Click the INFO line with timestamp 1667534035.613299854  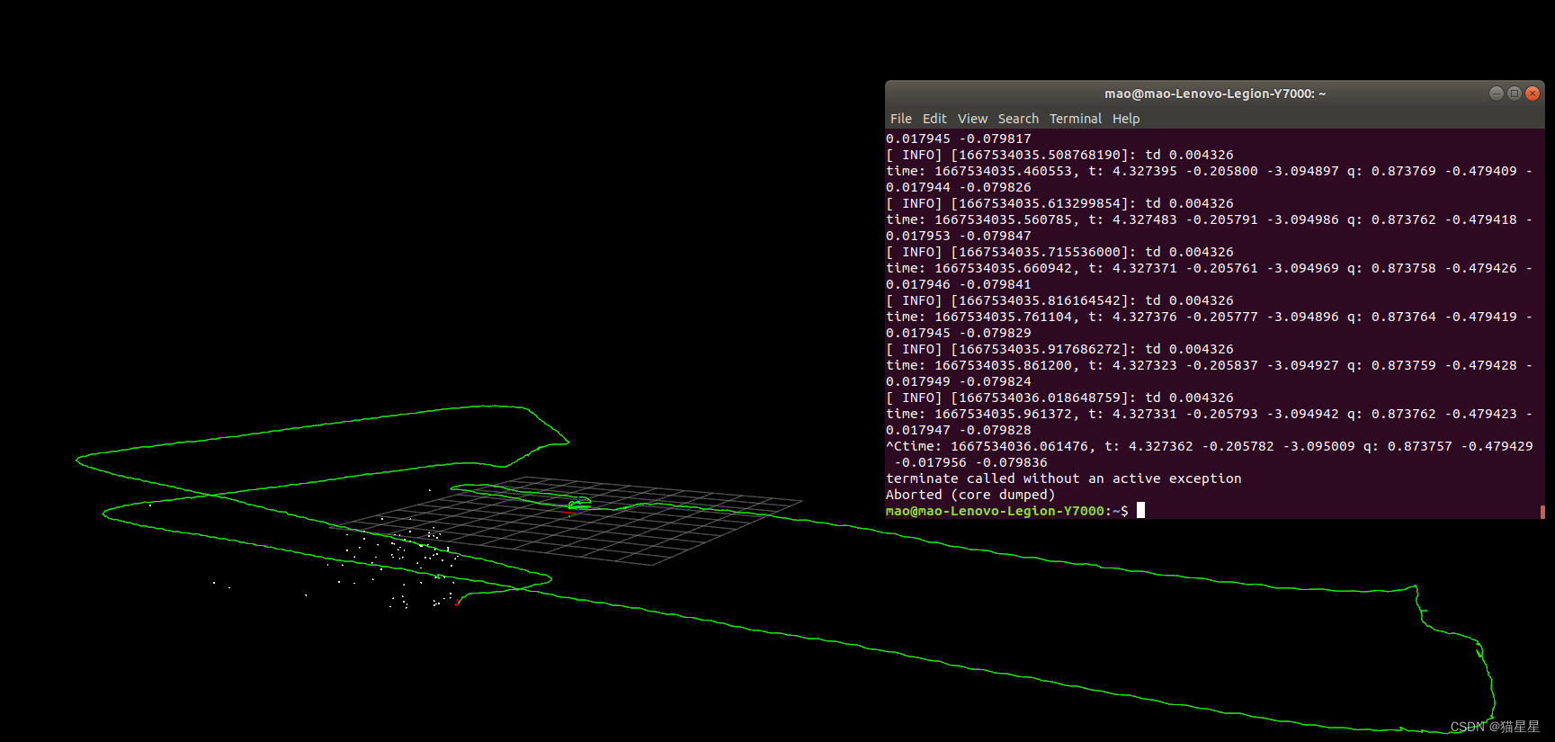[1059, 203]
